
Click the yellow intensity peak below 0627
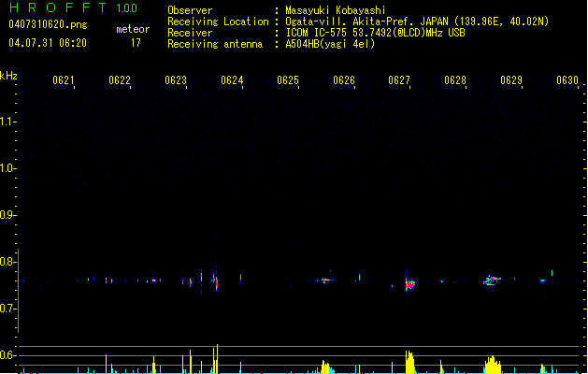(x=409, y=363)
